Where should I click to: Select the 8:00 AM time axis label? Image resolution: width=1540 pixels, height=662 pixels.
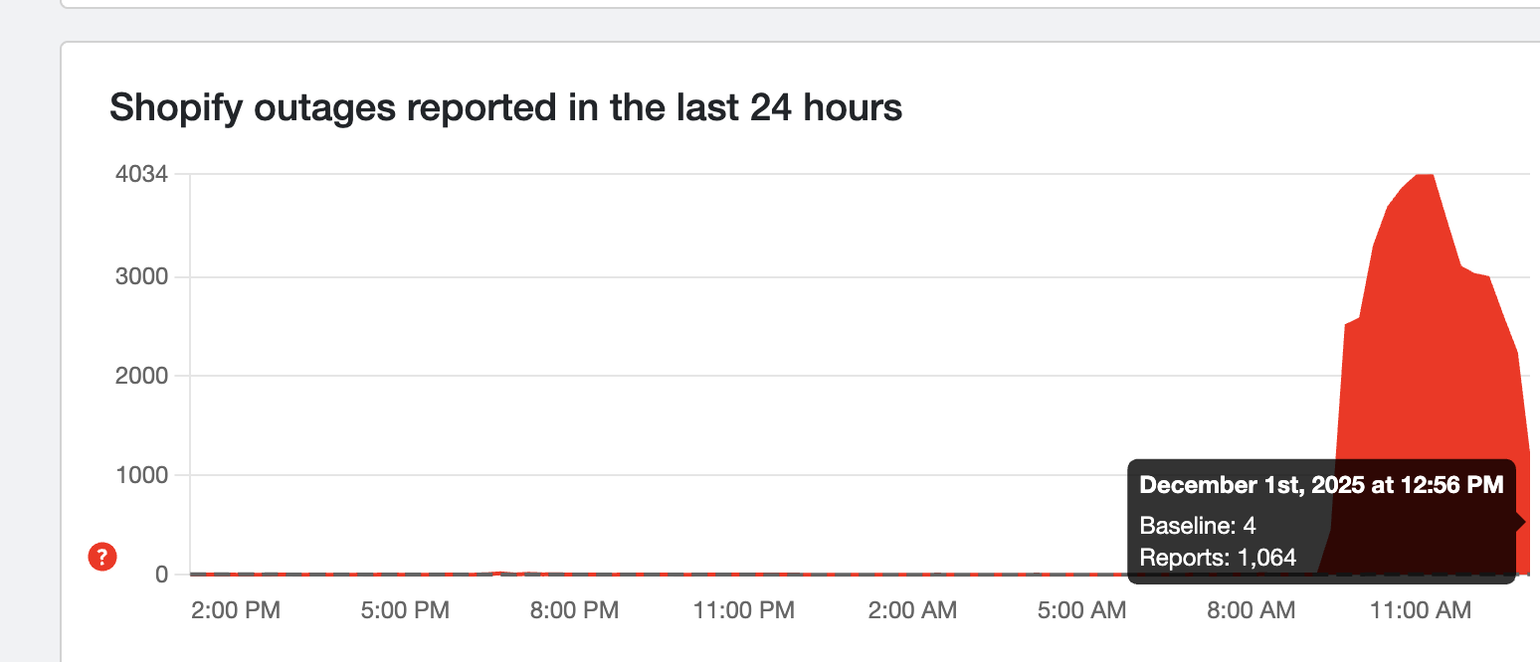(1251, 610)
